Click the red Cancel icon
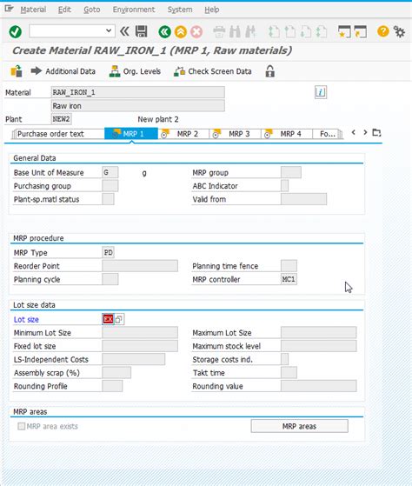Viewport: 412px width, 486px height. 196,31
